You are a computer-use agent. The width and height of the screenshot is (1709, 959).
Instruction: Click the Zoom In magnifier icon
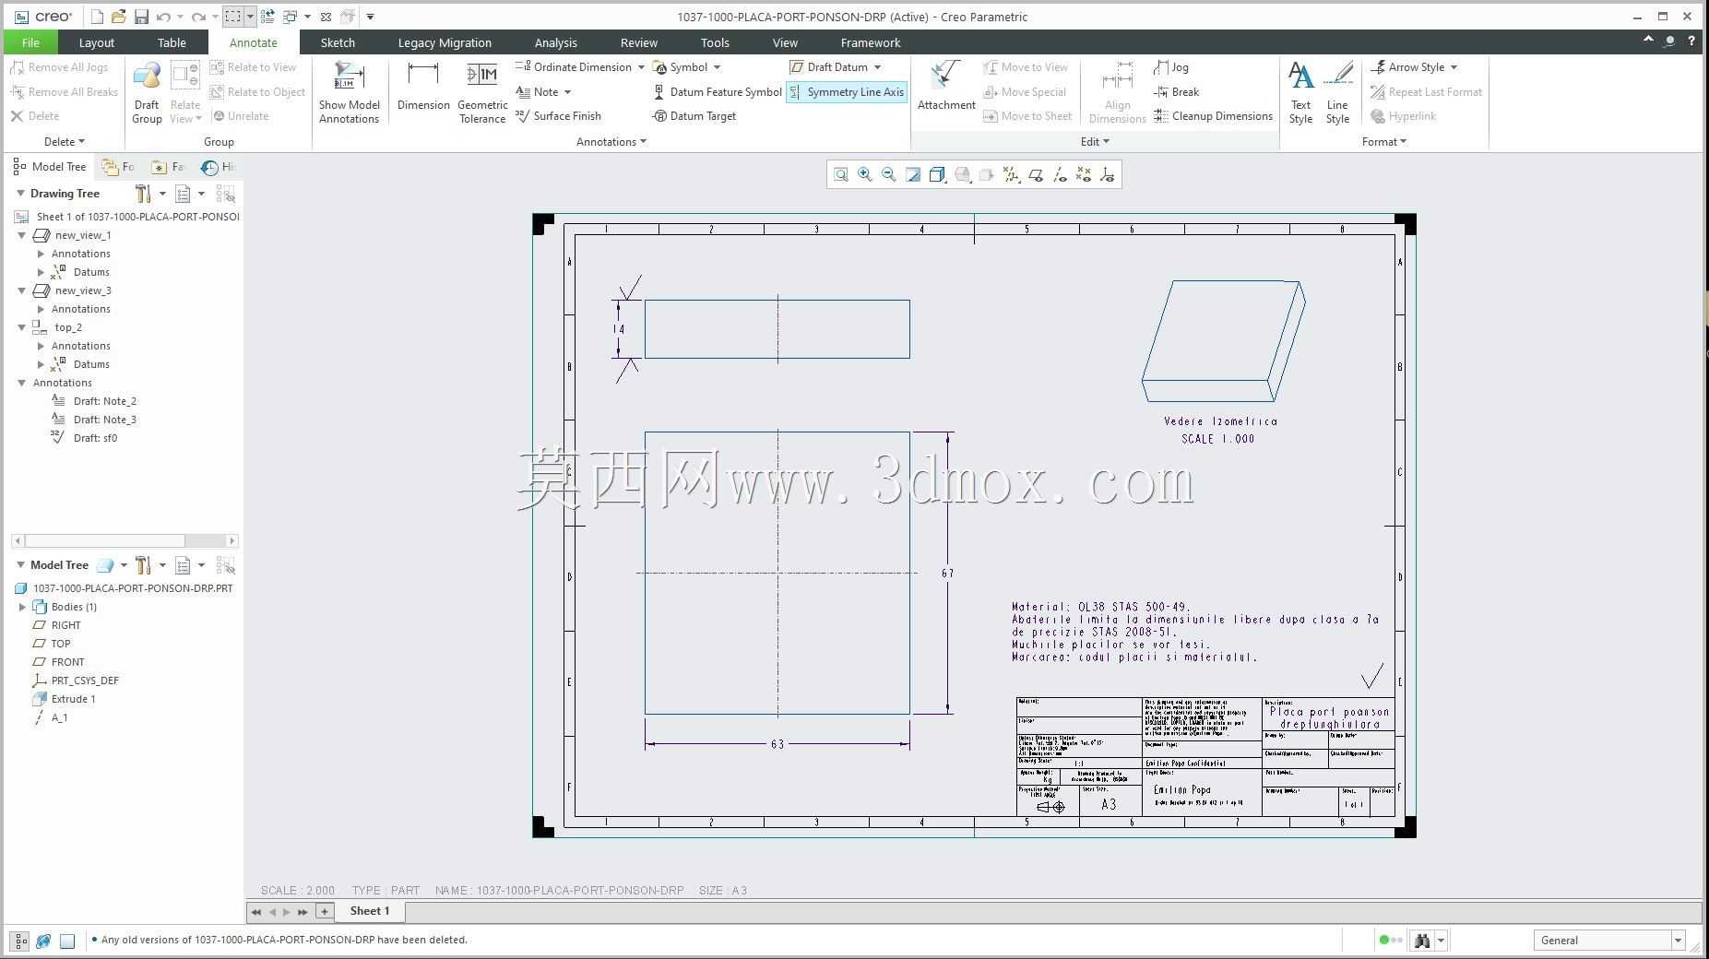[x=865, y=174]
